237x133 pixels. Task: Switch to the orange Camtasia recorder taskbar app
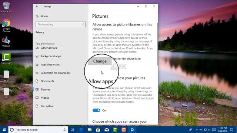124,130
